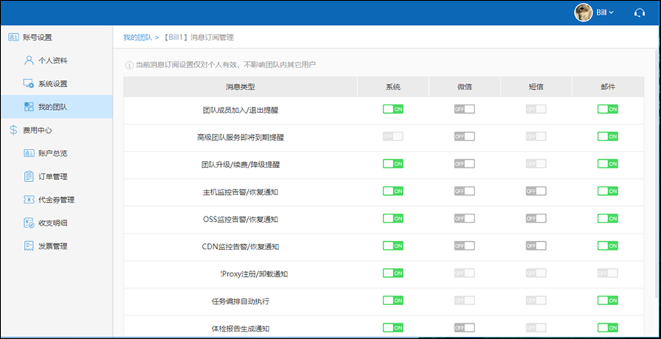The width and height of the screenshot is (661, 339).
Task: Click the 代金券管理 voucher icon
Action: [28, 200]
